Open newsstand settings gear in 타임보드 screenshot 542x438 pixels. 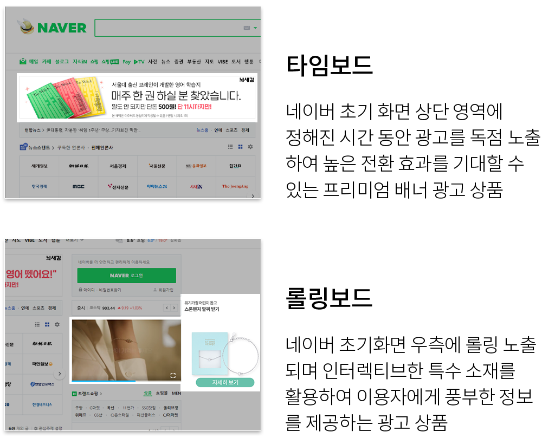[x=250, y=147]
